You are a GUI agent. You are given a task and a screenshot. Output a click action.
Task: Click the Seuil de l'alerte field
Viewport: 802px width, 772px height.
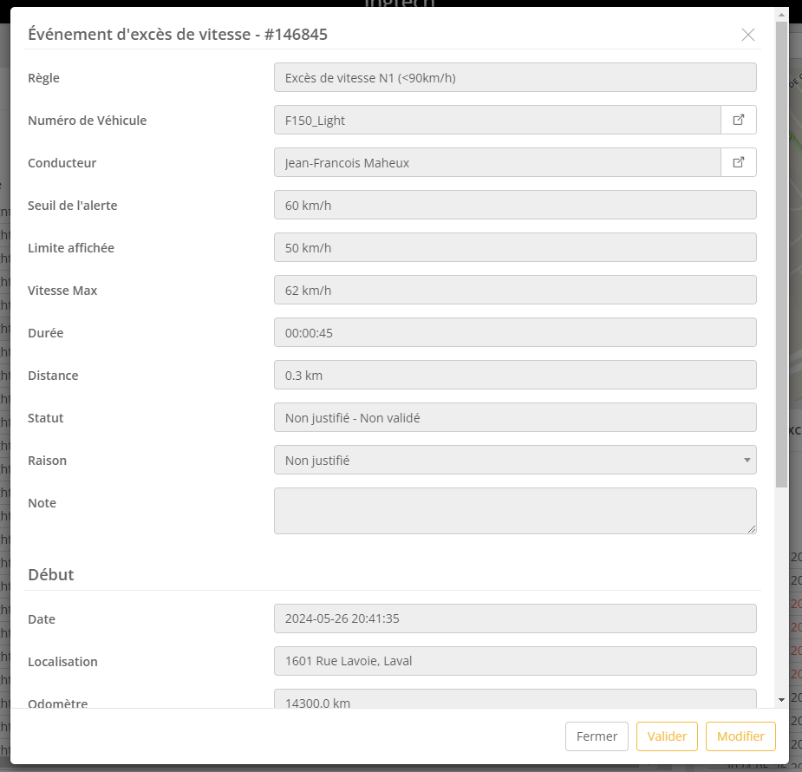514,205
